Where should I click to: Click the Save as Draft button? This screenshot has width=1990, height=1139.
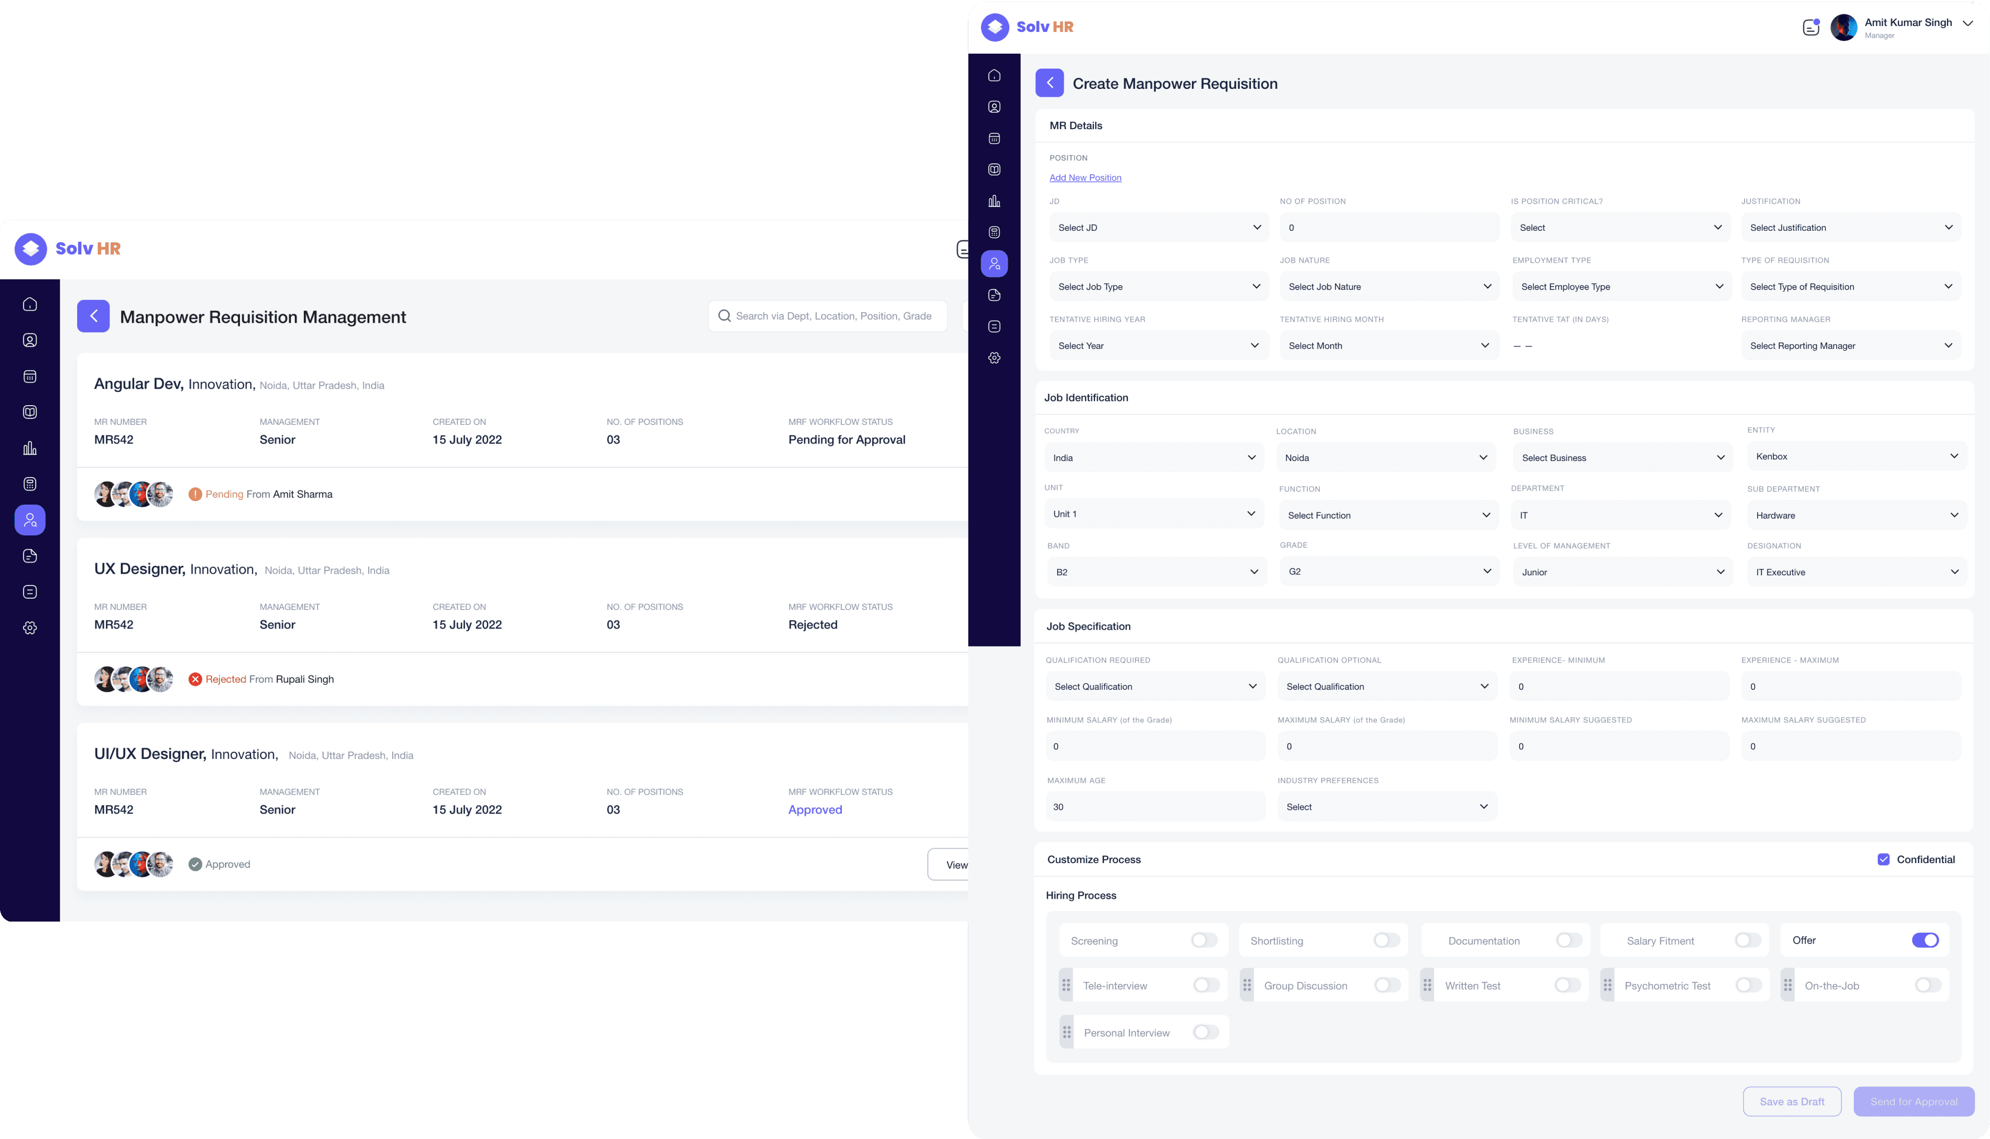pyautogui.click(x=1791, y=1101)
